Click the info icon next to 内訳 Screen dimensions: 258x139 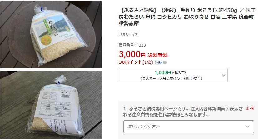pyautogui.click(x=165, y=62)
